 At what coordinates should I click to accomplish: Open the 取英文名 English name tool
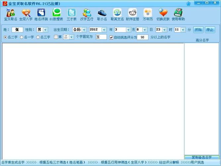[x=117, y=14]
